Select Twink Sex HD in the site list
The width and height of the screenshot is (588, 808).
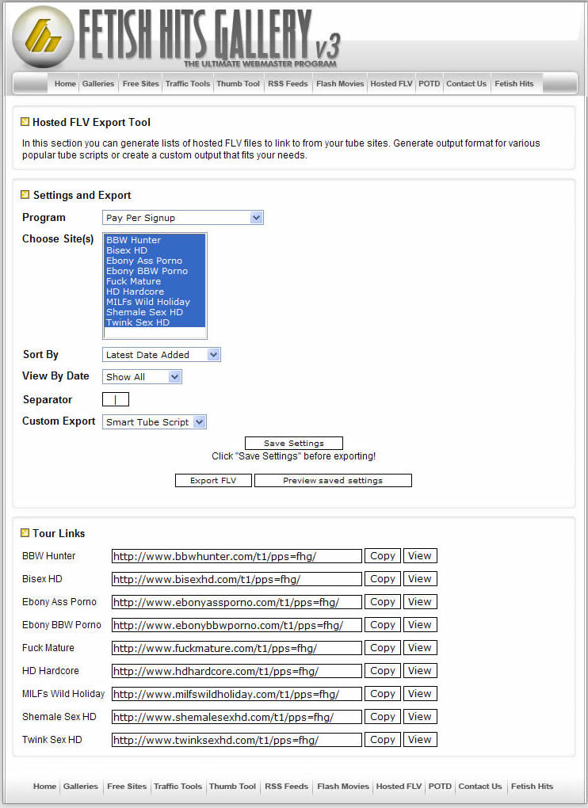(x=155, y=322)
